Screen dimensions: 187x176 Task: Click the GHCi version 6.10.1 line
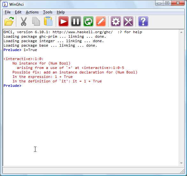click(x=73, y=32)
